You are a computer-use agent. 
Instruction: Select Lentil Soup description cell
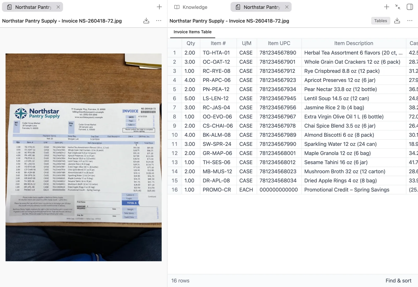[354, 98]
